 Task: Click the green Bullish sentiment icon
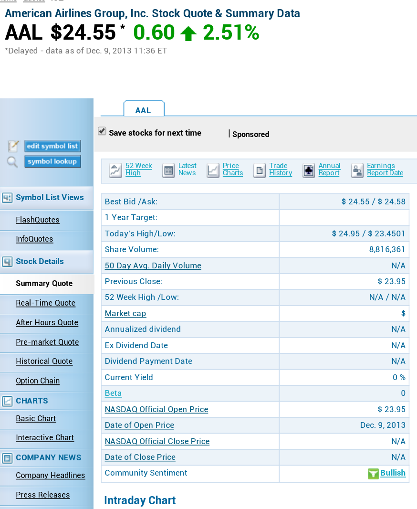tap(373, 474)
